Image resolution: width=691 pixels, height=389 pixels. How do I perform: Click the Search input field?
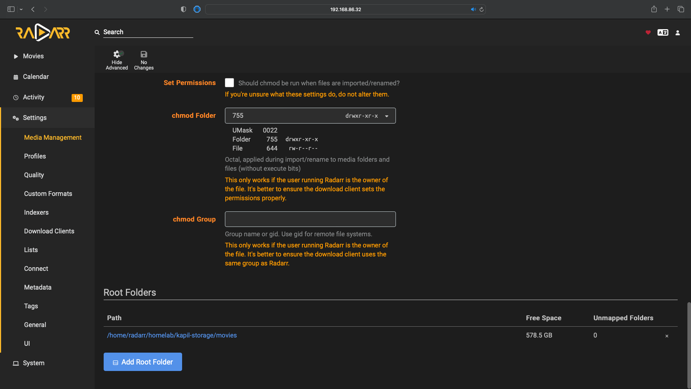pos(148,32)
